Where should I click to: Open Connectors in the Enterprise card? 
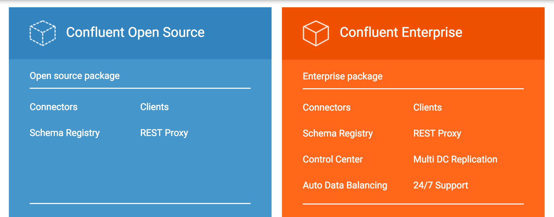tap(327, 107)
